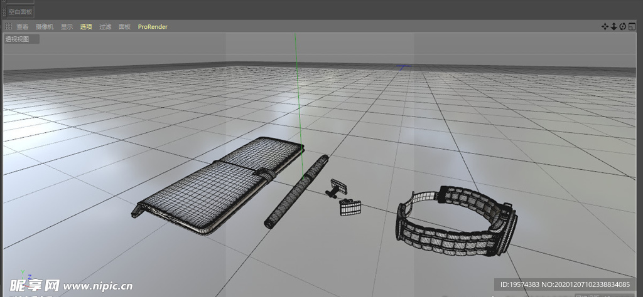Click the viewport zoom/dolly camera icon
This screenshot has width=643, height=297.
(x=614, y=26)
